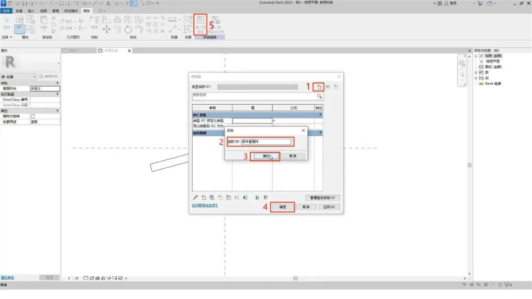Screen dimensions: 532x299
Task: Click the sort descending icon in dialog
Action: point(266,197)
